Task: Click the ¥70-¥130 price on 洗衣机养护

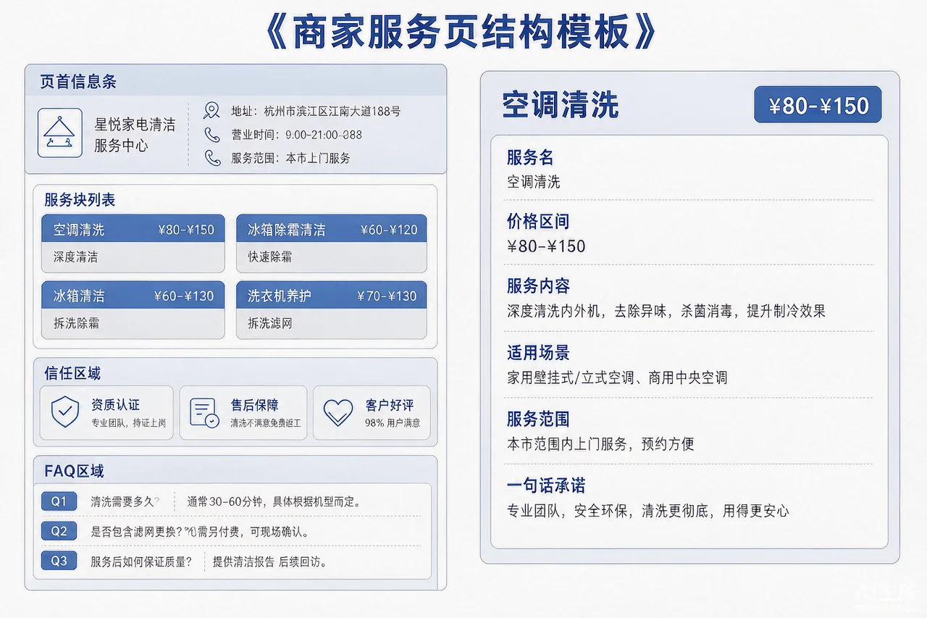Action: tap(387, 296)
